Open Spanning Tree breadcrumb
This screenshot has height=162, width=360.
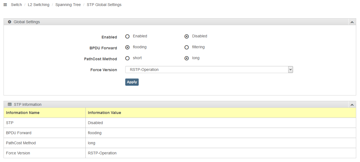[68, 5]
